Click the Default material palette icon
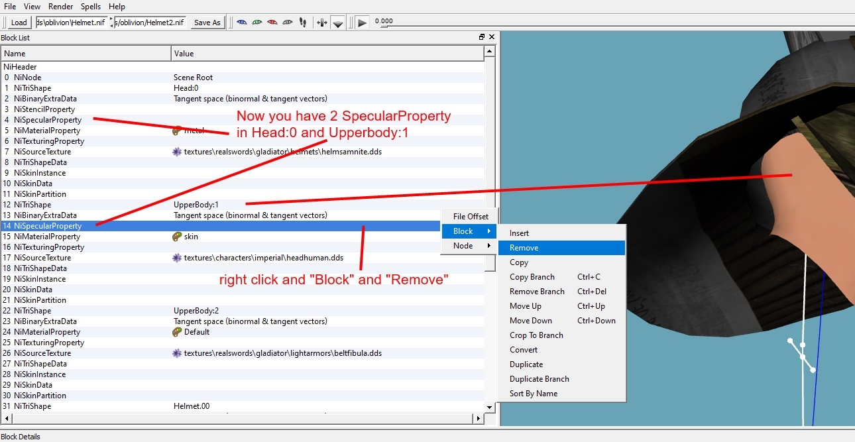This screenshot has height=442, width=855. tap(177, 332)
